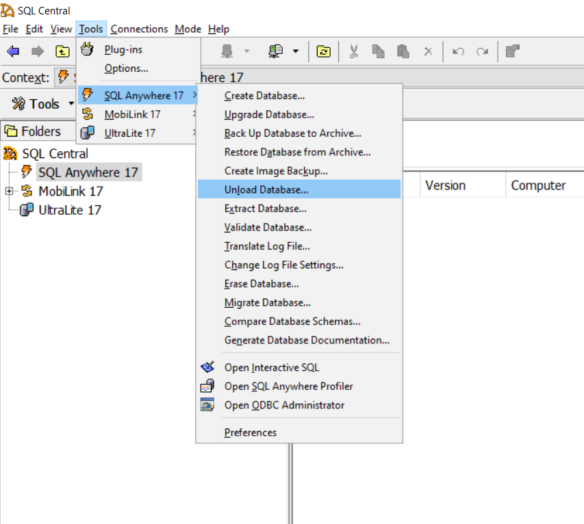Screen dimensions: 584x524
Task: Select Translate Log File...
Action: [299, 246]
